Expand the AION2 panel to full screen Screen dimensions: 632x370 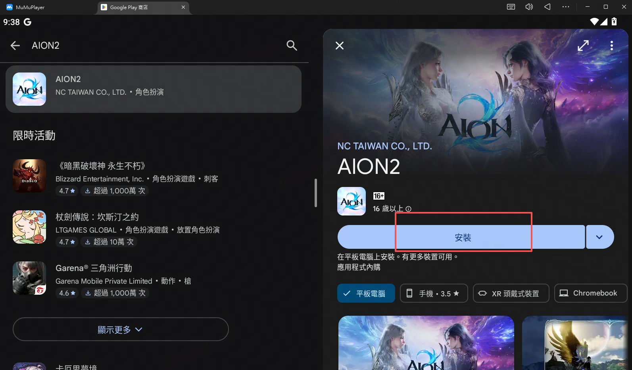coord(583,46)
